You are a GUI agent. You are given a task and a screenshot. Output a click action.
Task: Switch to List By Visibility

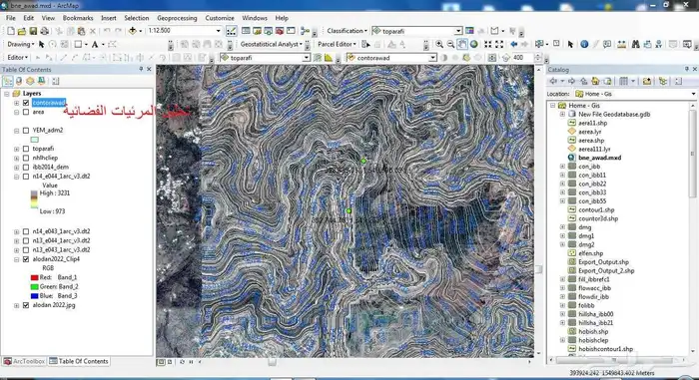coord(30,81)
